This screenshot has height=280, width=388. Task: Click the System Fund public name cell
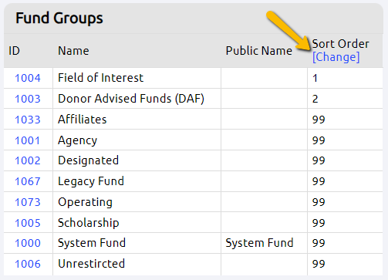[x=264, y=243]
